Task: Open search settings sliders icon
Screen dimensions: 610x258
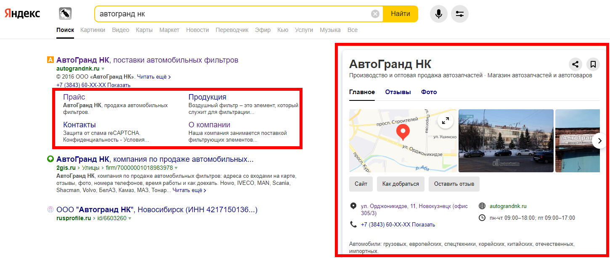Action: point(460,14)
